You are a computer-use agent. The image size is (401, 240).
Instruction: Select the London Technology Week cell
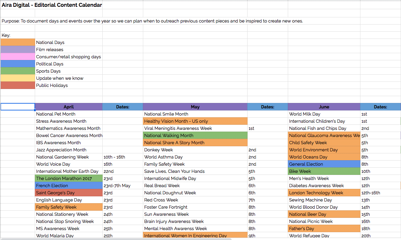[324, 193]
